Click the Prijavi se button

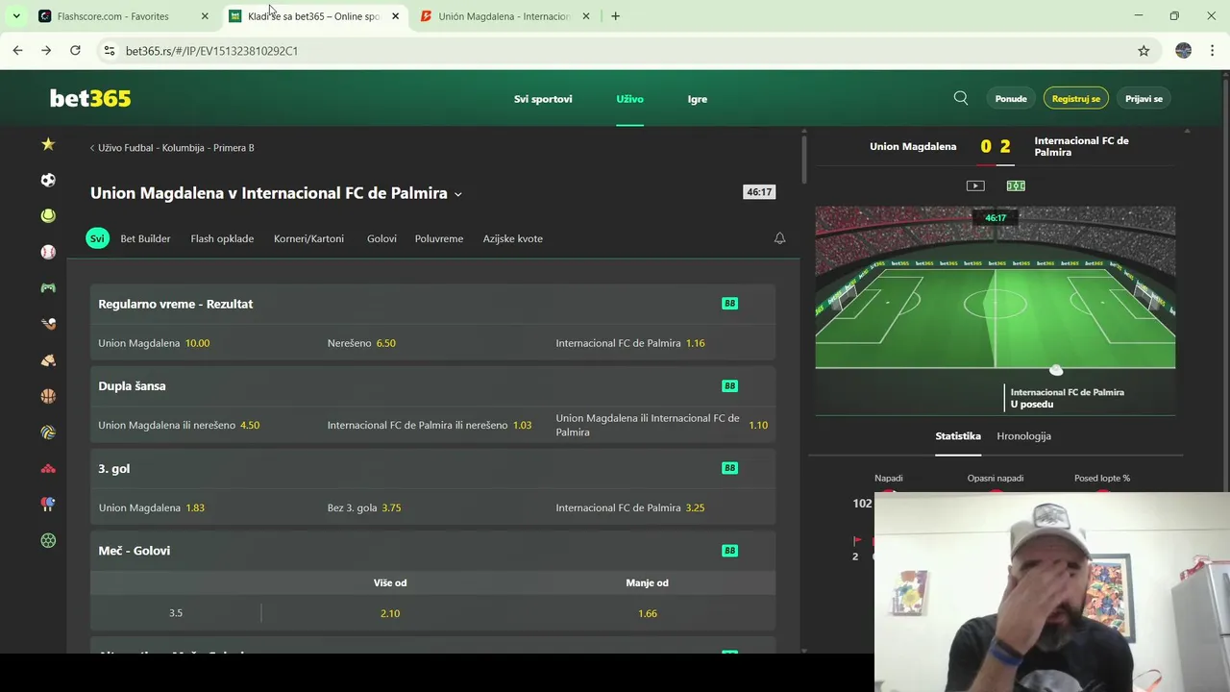(1144, 98)
